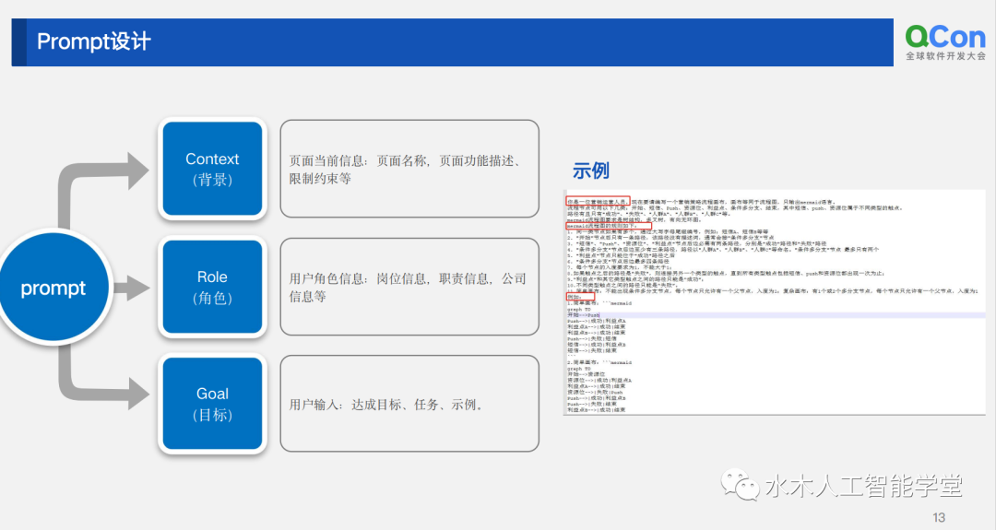Select the blue Context (背景) box
The width and height of the screenshot is (996, 530).
tap(212, 169)
